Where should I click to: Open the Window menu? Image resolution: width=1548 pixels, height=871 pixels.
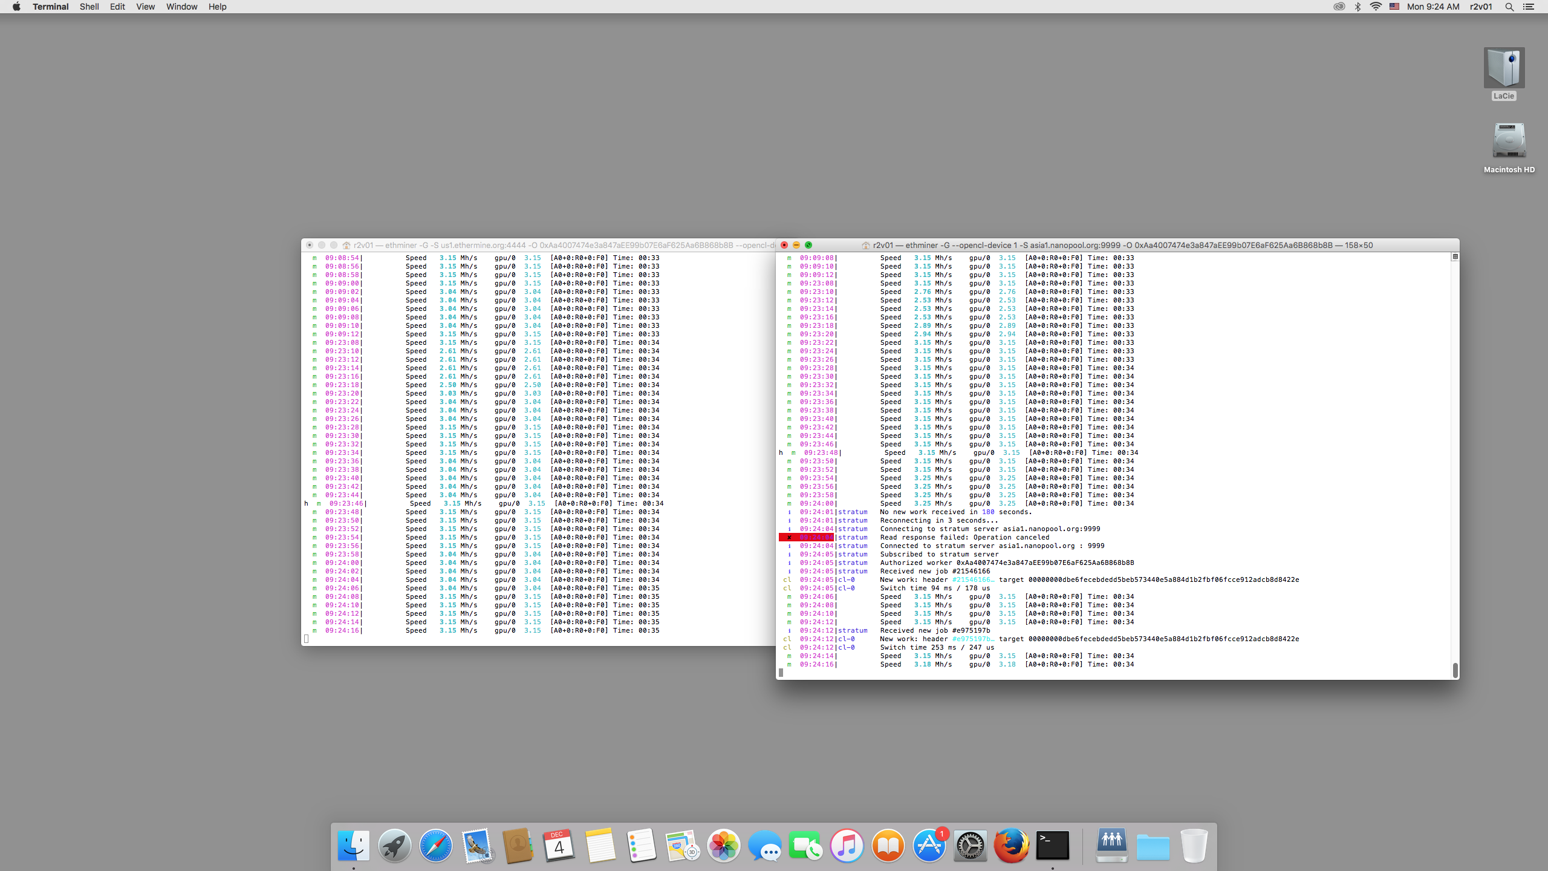pyautogui.click(x=181, y=7)
